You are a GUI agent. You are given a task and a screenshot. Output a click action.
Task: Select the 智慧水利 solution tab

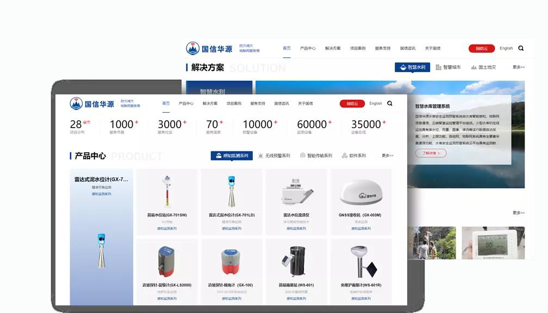tap(413, 67)
